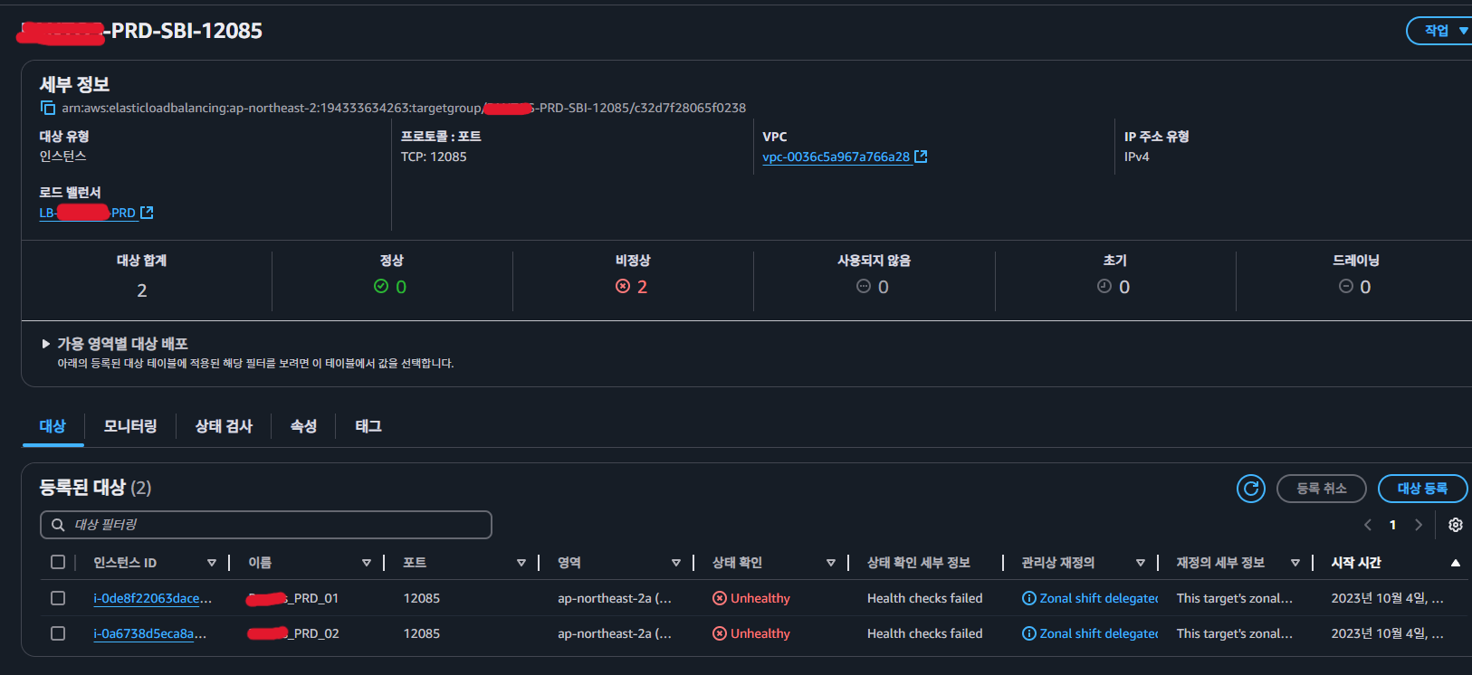Click the refresh icon for registered targets
This screenshot has height=675, width=1472.
(x=1250, y=489)
